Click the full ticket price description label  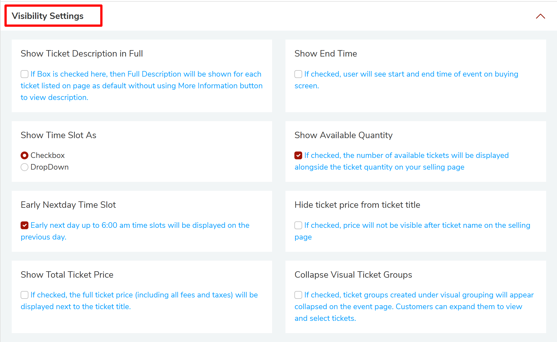click(144, 295)
